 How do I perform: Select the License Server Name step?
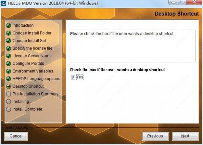32,56
